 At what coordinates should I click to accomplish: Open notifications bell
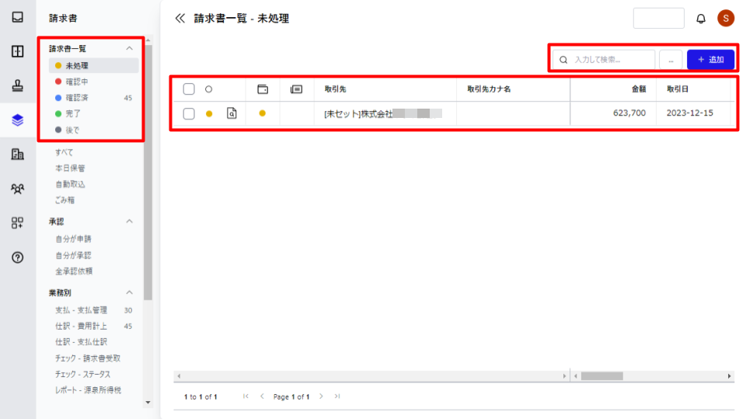coord(701,19)
